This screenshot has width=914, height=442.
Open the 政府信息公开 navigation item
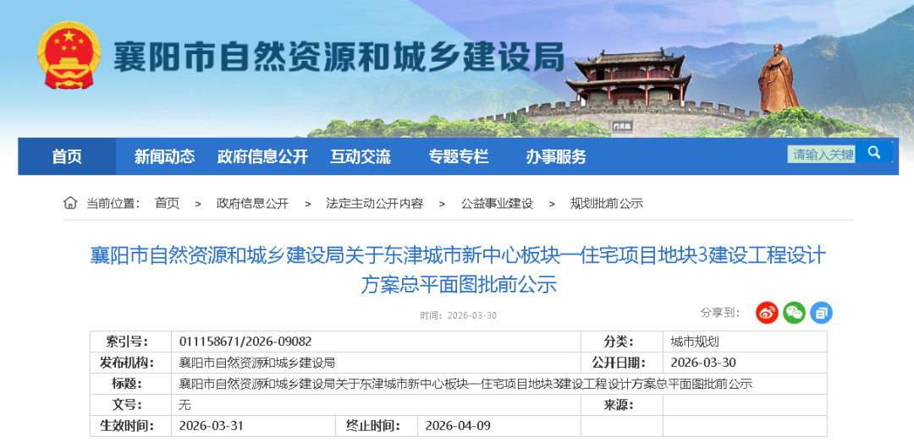[262, 156]
